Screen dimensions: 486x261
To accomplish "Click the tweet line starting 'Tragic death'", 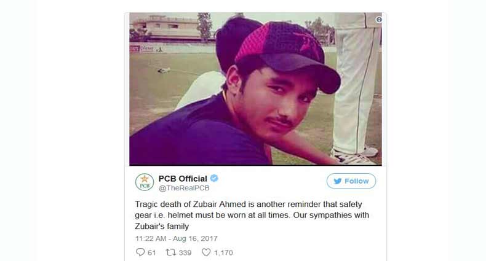I will 249,205.
